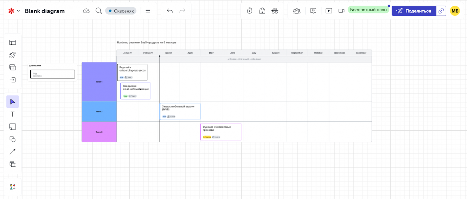
Task: Start a timer with the stopwatch icon
Action: [x=250, y=11]
